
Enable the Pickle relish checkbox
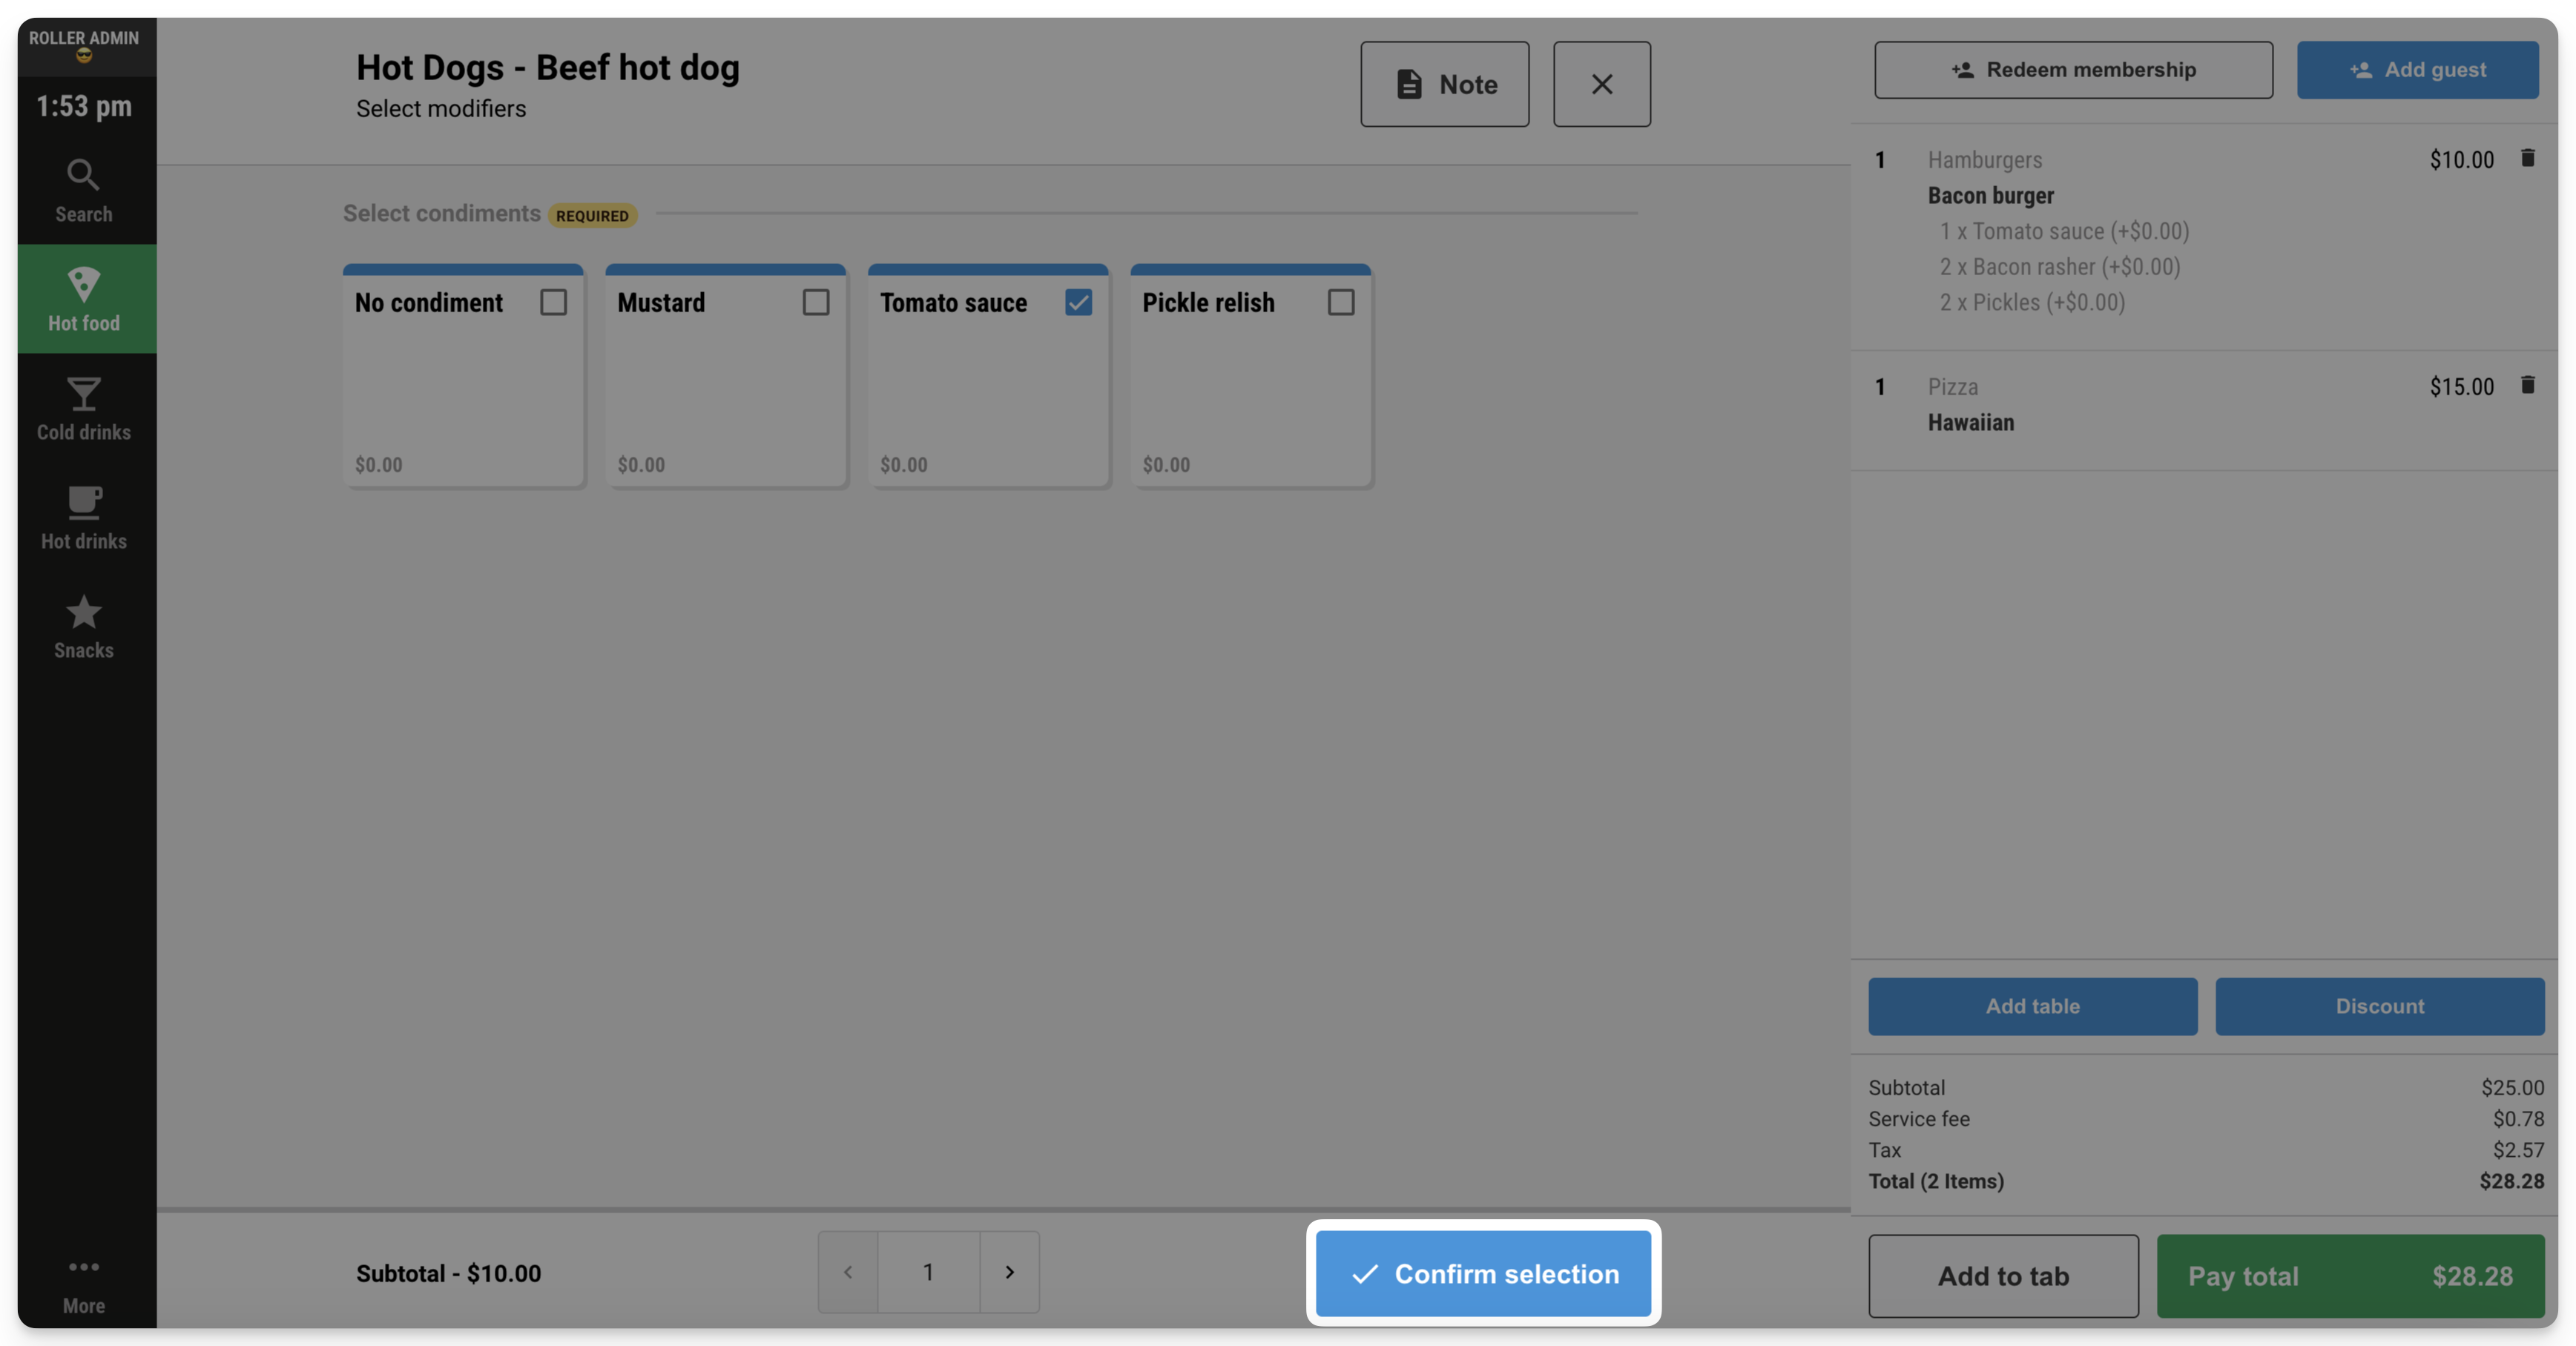point(1341,302)
